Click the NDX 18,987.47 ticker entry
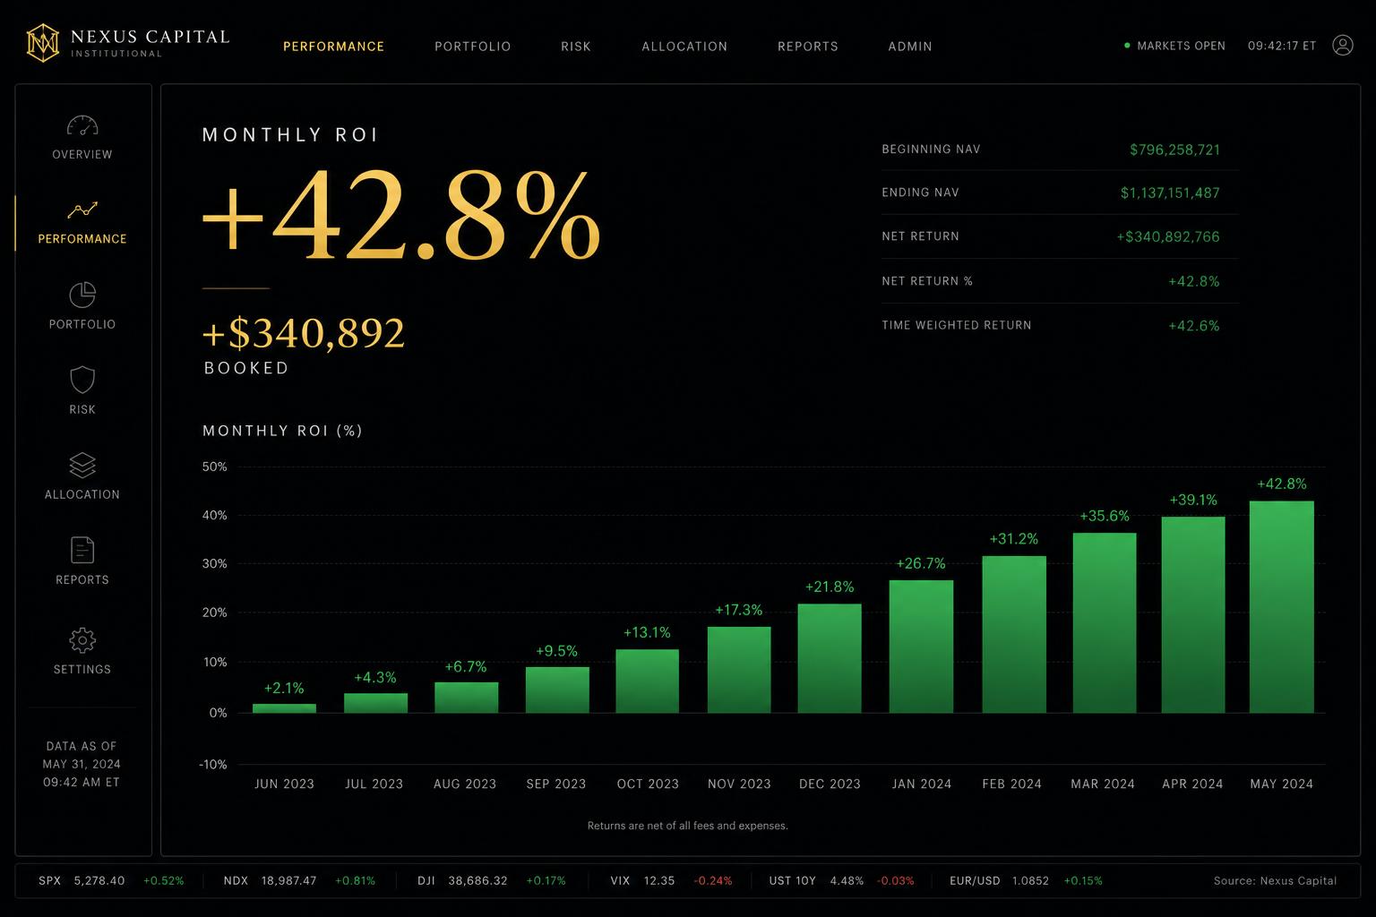The width and height of the screenshot is (1376, 917). (299, 881)
